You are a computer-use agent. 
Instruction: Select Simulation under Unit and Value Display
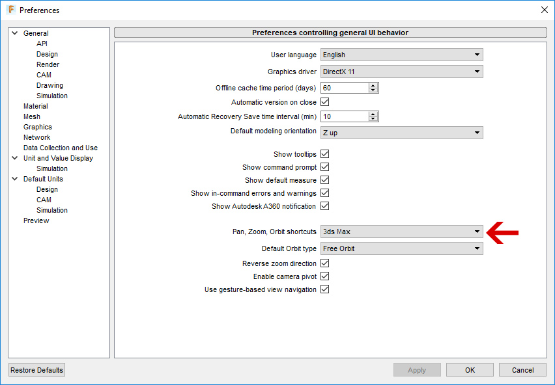pos(52,168)
